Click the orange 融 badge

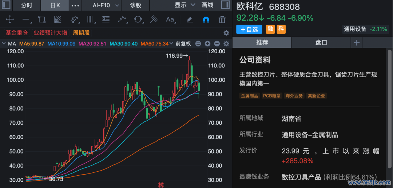(270, 29)
